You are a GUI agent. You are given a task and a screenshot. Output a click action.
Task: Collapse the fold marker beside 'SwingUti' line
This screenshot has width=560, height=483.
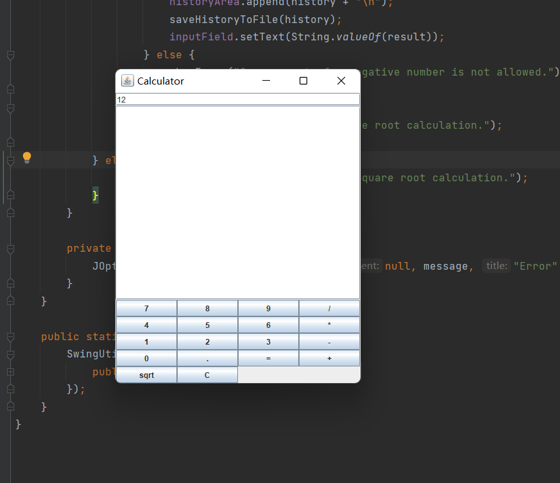(x=11, y=355)
